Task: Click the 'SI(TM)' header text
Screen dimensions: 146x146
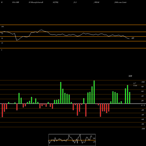Action: pyautogui.click(x=55, y=2)
